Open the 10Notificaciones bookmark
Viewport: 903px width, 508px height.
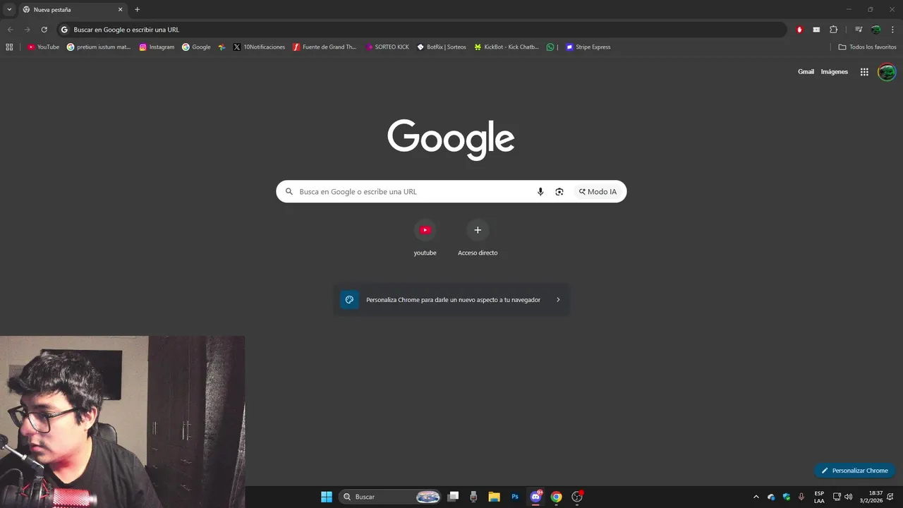click(x=259, y=47)
